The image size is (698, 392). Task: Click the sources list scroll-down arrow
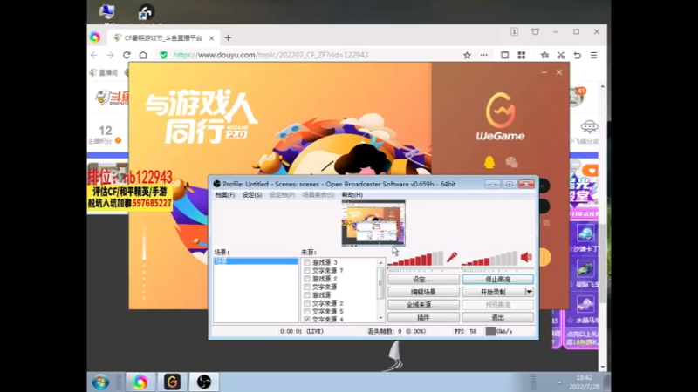380,318
